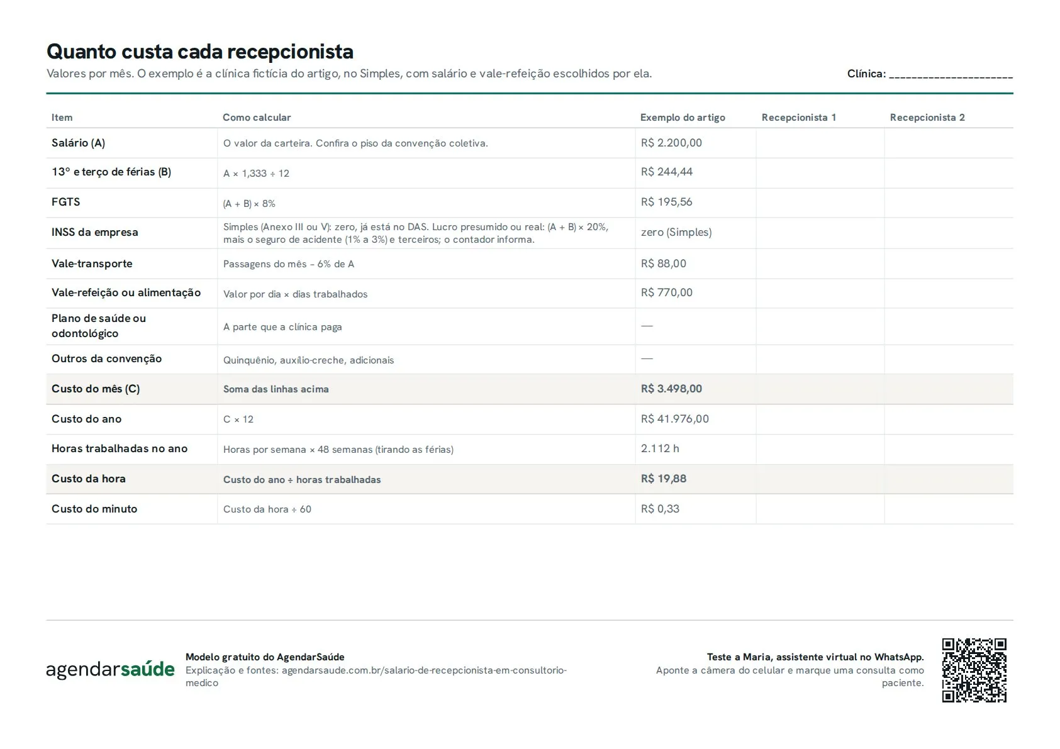Click the Recepcionista 2 column header
Screen dimensions: 1060x749
(927, 118)
